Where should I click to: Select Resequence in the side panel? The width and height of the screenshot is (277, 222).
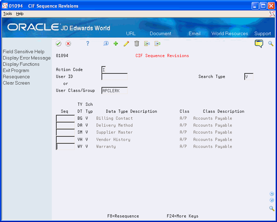[x=16, y=77]
